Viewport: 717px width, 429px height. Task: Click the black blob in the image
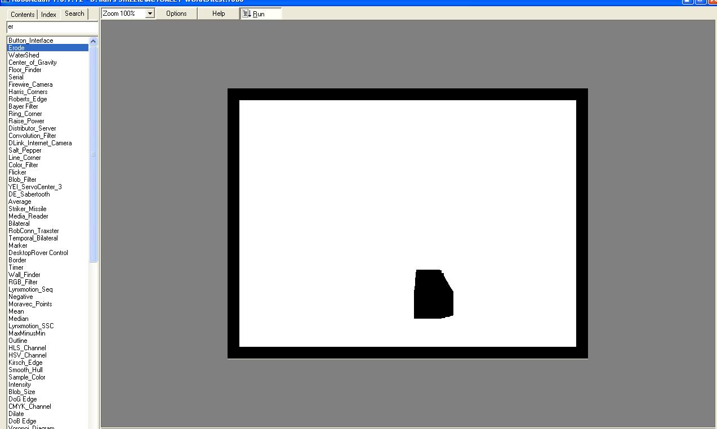[433, 296]
